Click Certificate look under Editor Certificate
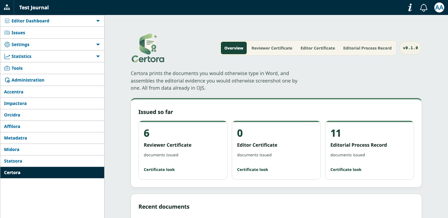The image size is (448, 218). pyautogui.click(x=253, y=169)
